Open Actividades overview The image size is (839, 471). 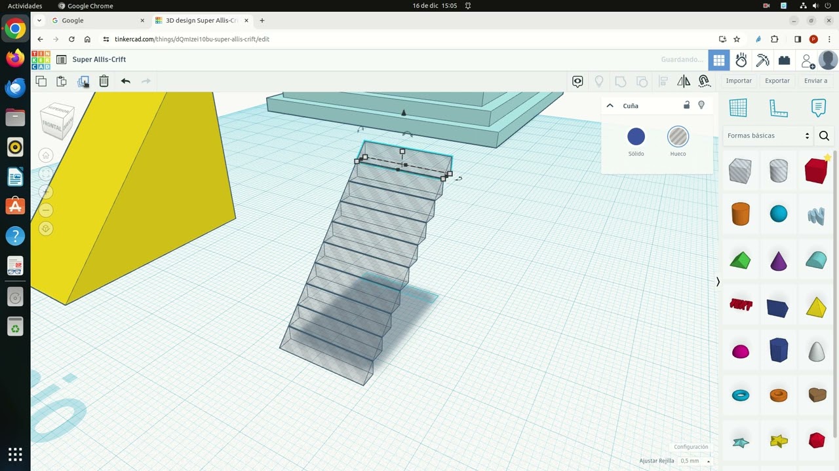click(x=25, y=6)
